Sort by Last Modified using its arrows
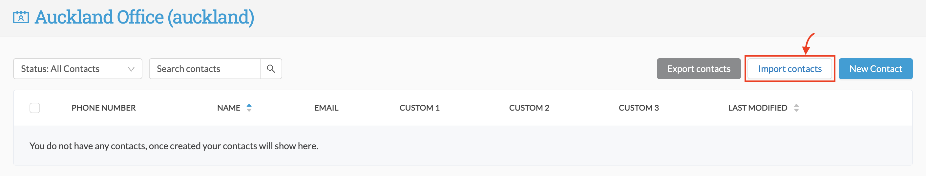 [x=796, y=108]
